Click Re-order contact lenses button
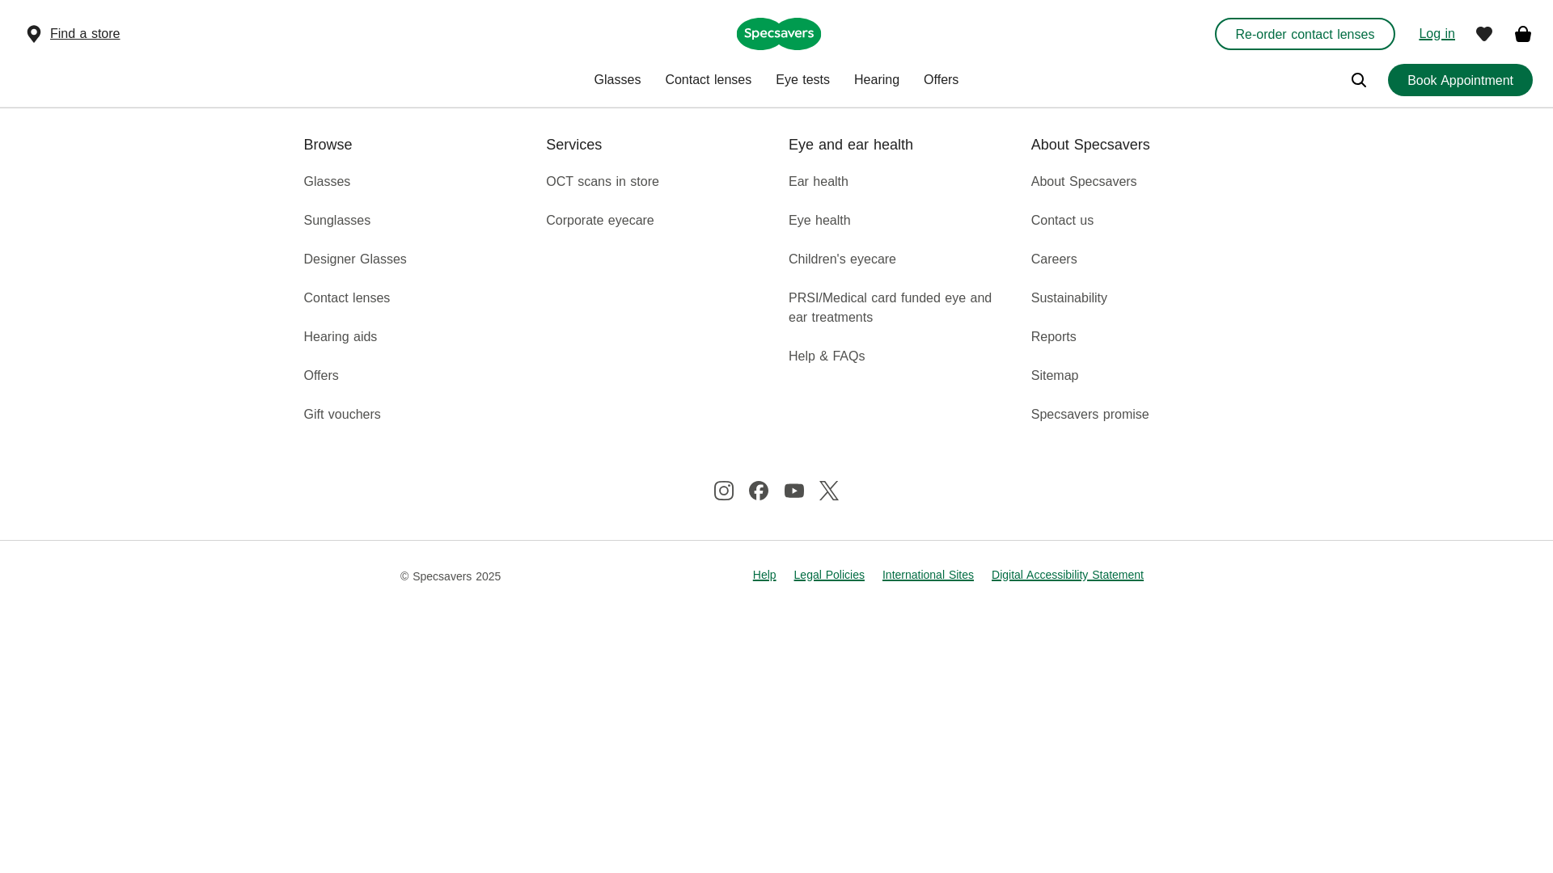Screen dimensions: 1553x873 coord(1304,34)
